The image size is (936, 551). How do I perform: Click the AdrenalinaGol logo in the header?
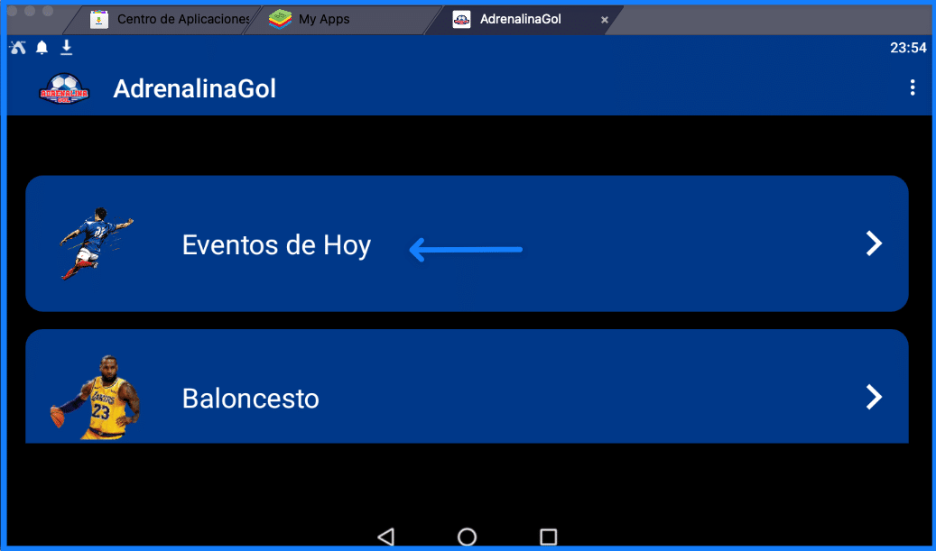click(63, 88)
